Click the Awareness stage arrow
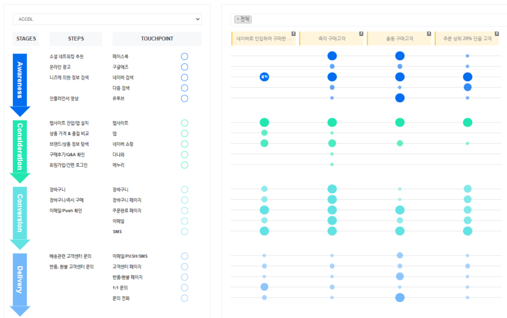This screenshot has height=318, width=507. [20, 82]
